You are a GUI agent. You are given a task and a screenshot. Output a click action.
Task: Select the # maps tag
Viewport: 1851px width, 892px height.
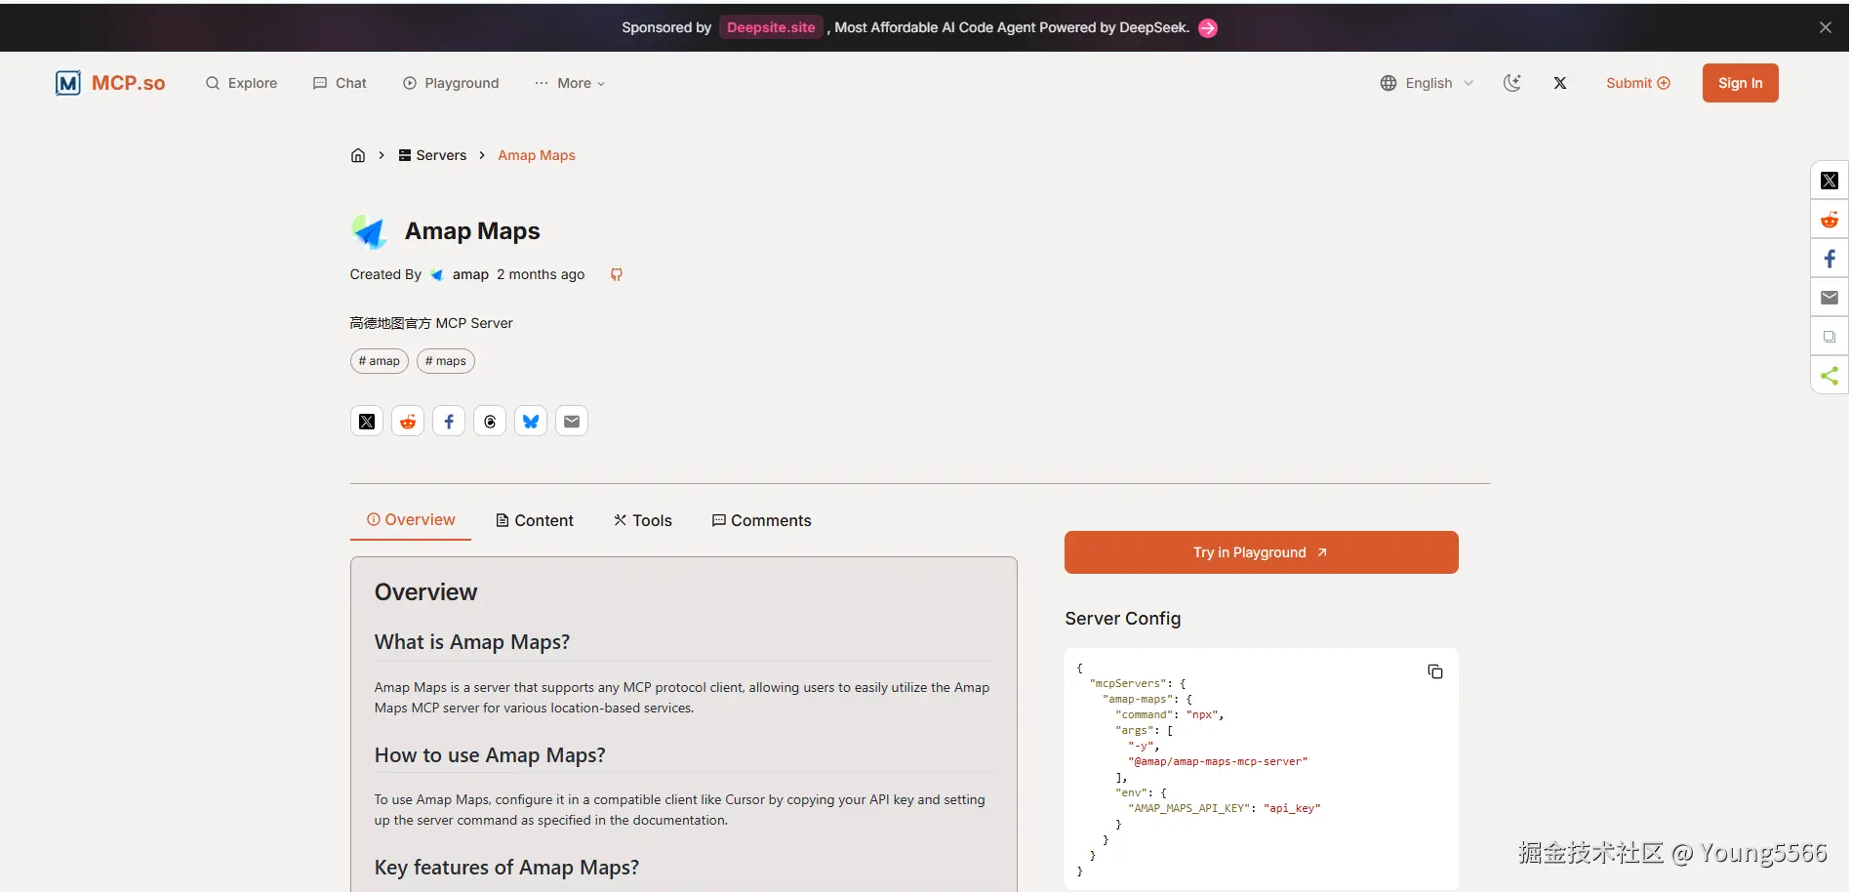446,361
